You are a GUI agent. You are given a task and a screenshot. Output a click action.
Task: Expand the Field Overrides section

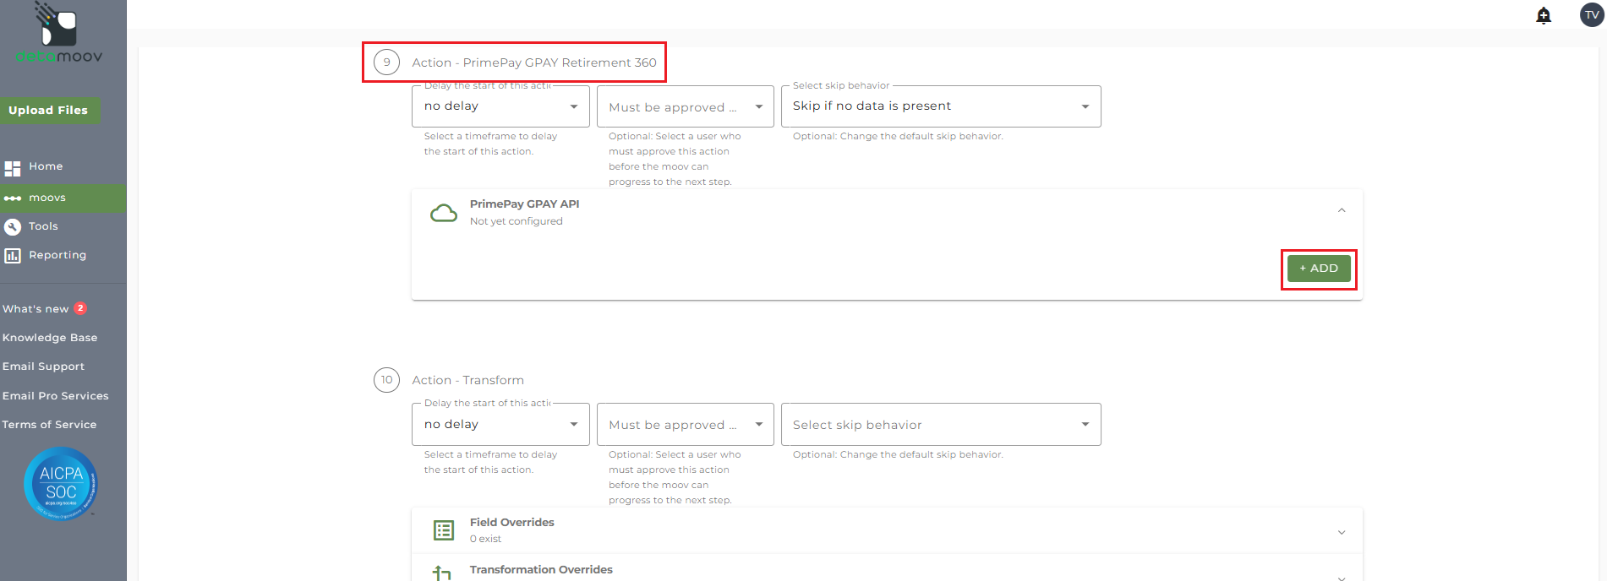1342,532
